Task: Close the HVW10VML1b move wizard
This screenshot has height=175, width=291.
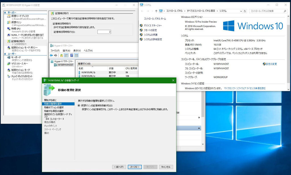Action: [173, 81]
